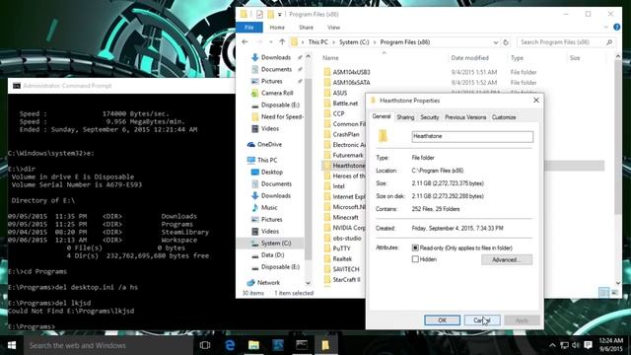Select System (C:) drive in sidebar
The height and width of the screenshot is (355, 631).
pos(276,244)
